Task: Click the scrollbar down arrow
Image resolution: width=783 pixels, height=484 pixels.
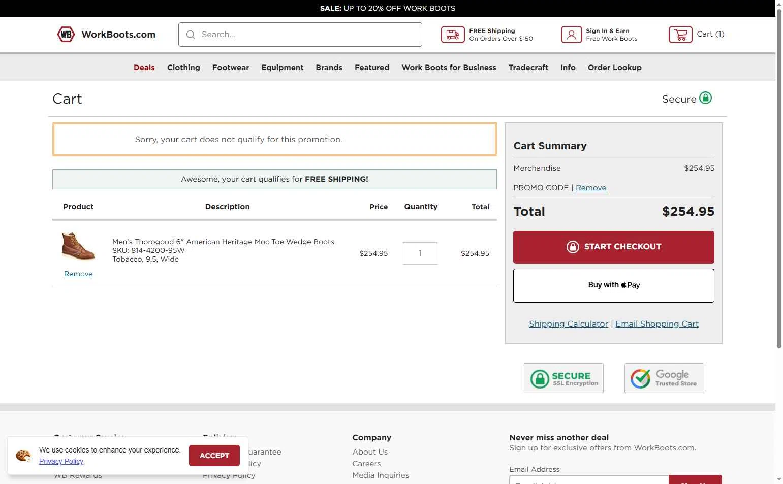Action: pyautogui.click(x=779, y=479)
